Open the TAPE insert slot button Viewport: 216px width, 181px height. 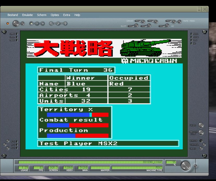[x=169, y=21]
